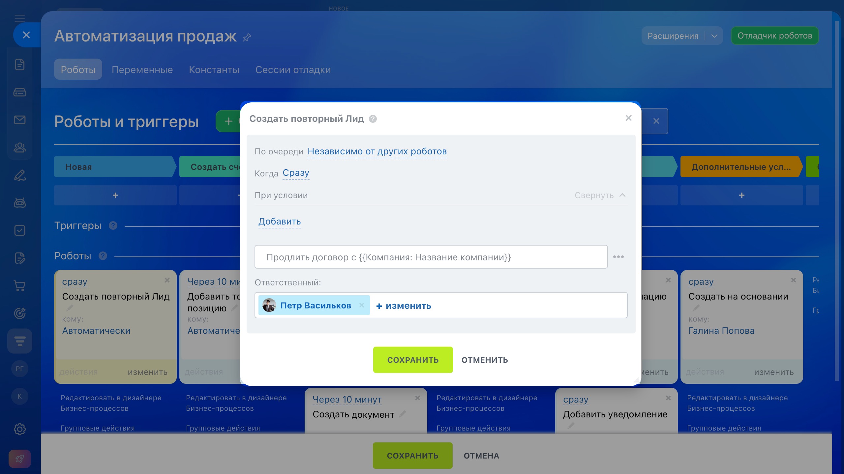Click the Добавить condition link
This screenshot has width=844, height=474.
(279, 222)
